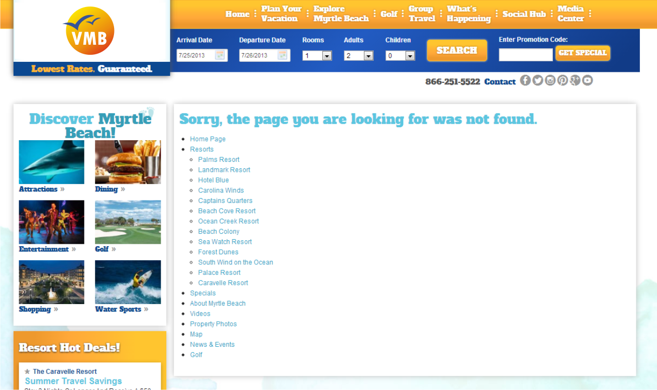Open the Google Plus social icon
657x390 pixels.
(575, 80)
